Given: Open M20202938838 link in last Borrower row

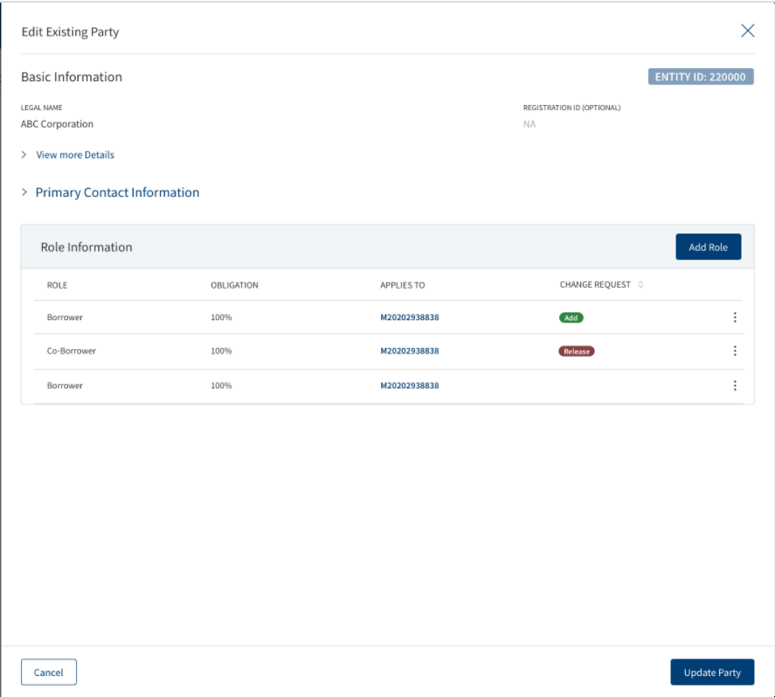Looking at the screenshot, I should 409,386.
